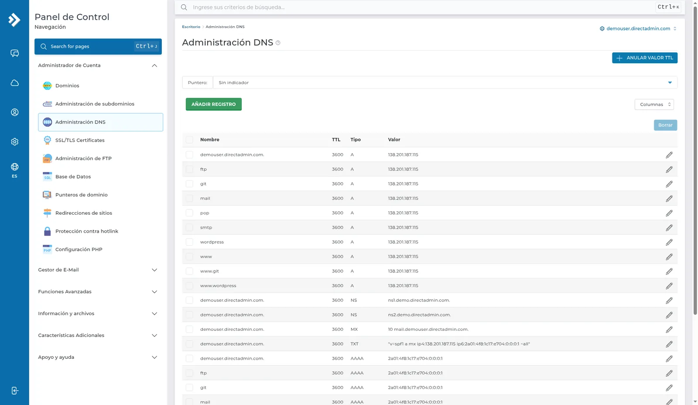The width and height of the screenshot is (698, 405).
Task: Check the MX record checkbox
Action: click(189, 329)
